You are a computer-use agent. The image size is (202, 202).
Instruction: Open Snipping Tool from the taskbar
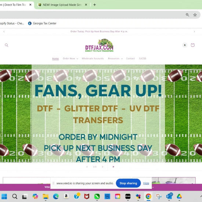click(159, 196)
